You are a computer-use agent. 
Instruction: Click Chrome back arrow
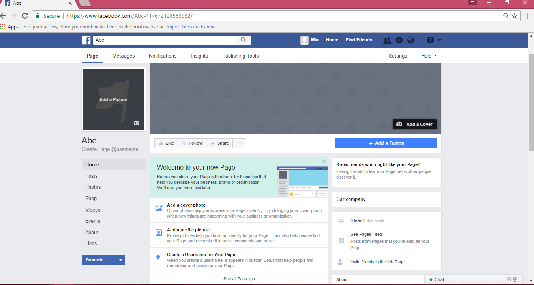pyautogui.click(x=3, y=16)
